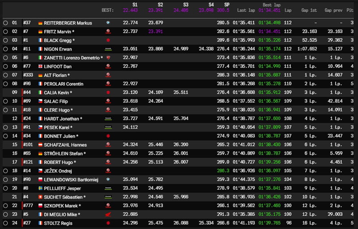Click the Swiss flag next to Suchet Sébastien
The width and height of the screenshot is (358, 229).
tap(40, 197)
